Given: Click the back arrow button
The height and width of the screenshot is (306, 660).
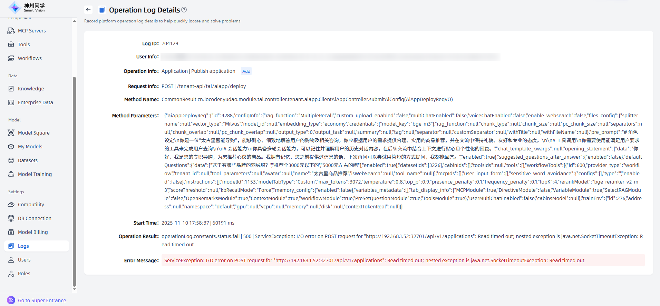Looking at the screenshot, I should pos(88,10).
